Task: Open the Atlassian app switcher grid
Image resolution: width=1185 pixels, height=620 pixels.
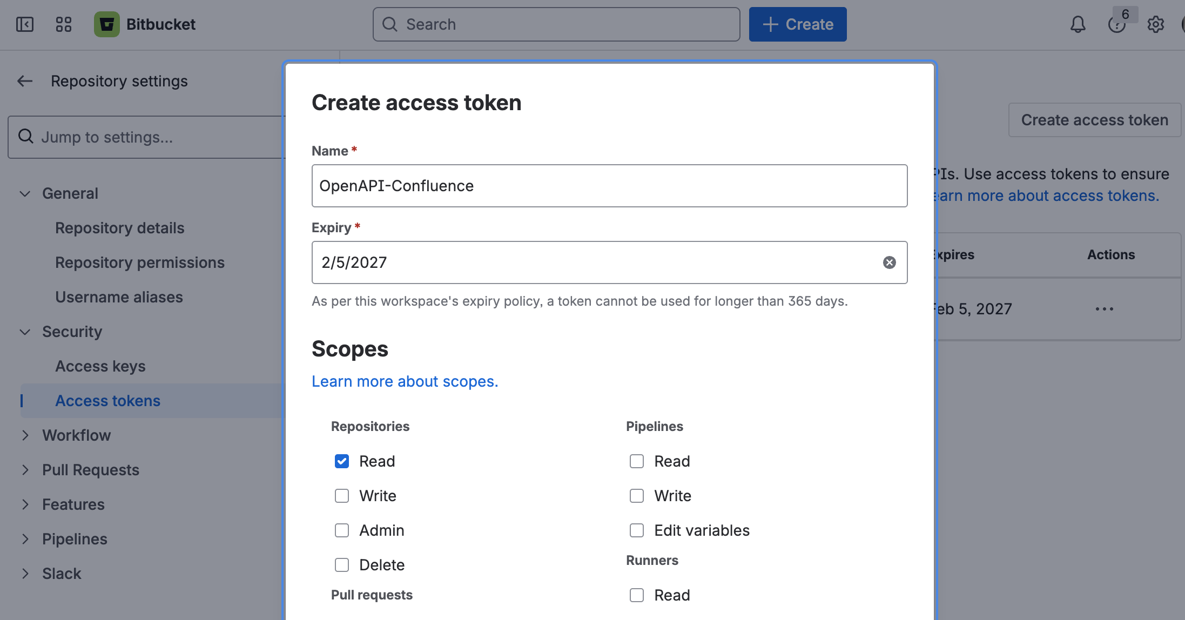Action: point(64,24)
